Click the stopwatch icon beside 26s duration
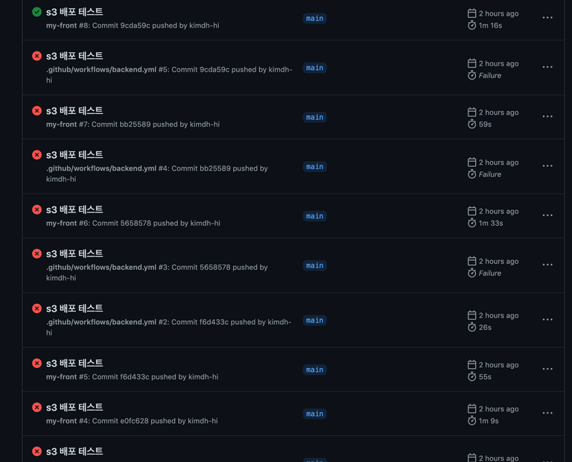 tap(471, 327)
